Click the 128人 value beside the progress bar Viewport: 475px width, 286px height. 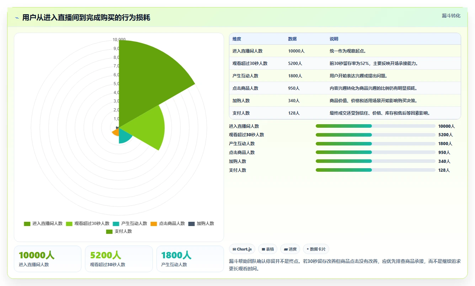444,170
